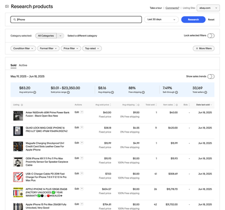The image size is (225, 210).
Task: Click Select a different category link
Action: [x=82, y=36]
